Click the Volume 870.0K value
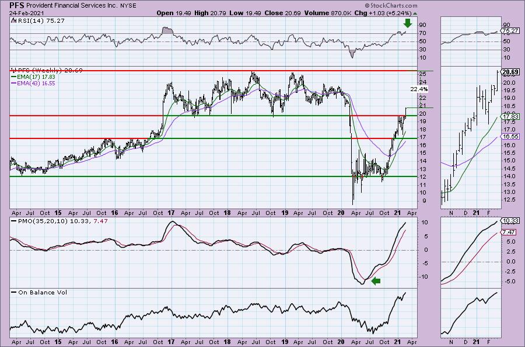Viewport: 525px width, 347px height. [327, 13]
